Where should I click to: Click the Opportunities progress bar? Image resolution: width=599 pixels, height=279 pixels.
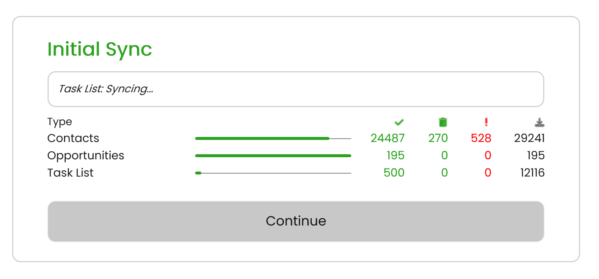pos(273,156)
